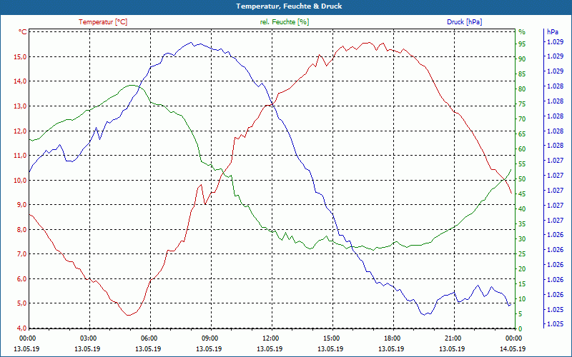Screen dimensions: 572x357
Task: Click the 11,0 temperature axis value
Action: (x=21, y=156)
